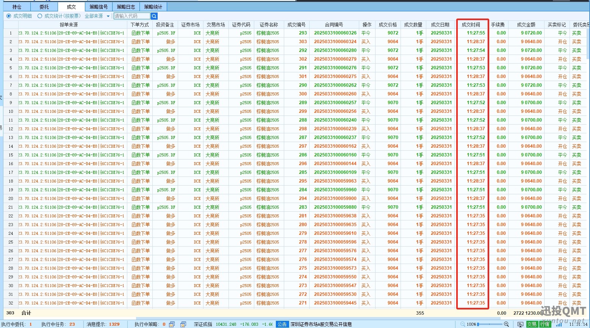Select contract number 2025033100059960 cell
590x328 pixels.
point(335,190)
